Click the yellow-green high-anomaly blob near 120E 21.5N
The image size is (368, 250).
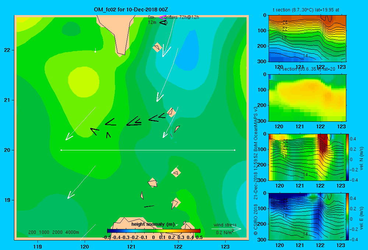click(84, 82)
